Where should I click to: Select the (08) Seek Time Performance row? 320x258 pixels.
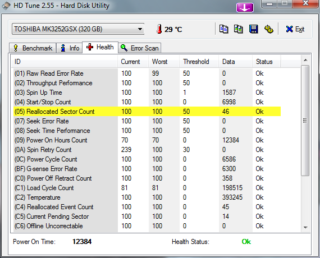pos(147,131)
